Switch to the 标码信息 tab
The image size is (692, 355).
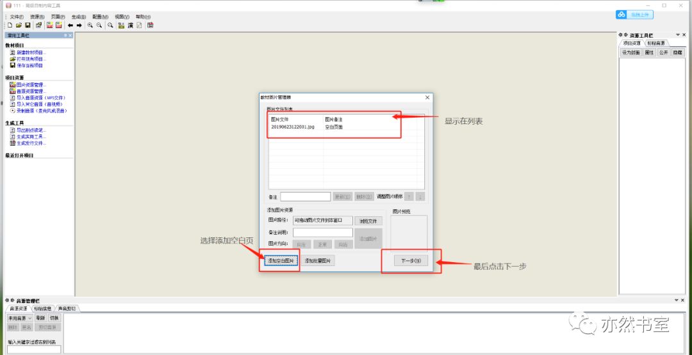[x=42, y=308]
